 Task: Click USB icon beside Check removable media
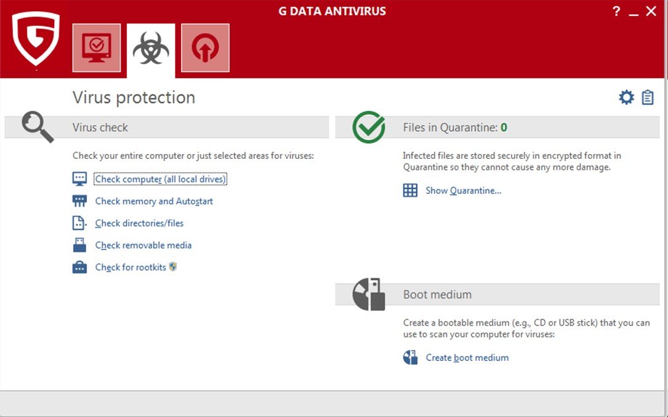79,245
